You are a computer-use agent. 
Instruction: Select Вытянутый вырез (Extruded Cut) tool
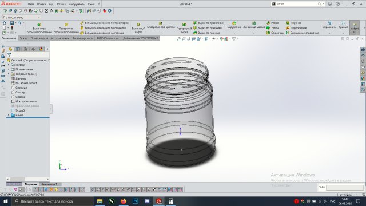click(138, 28)
